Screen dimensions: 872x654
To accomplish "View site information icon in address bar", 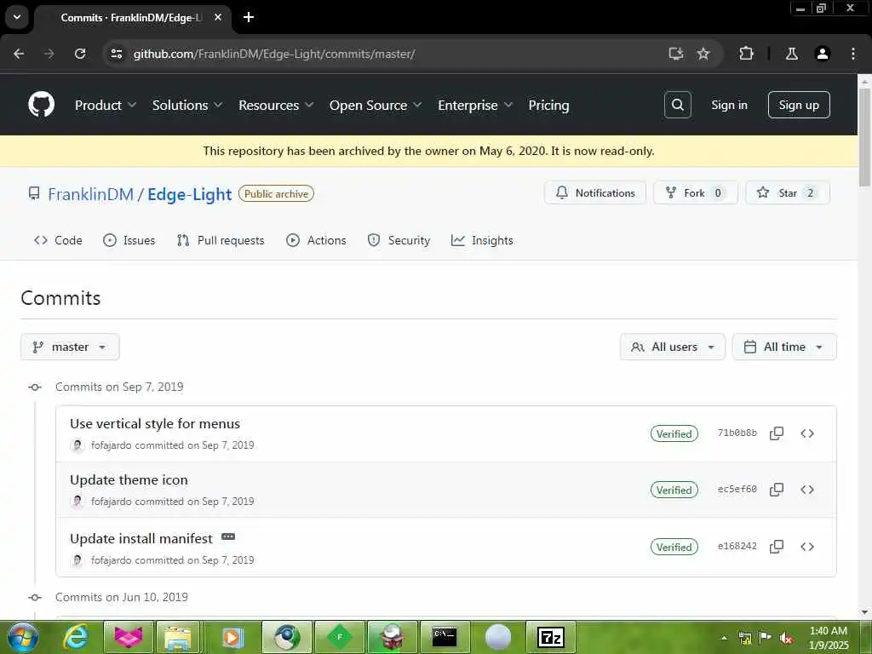I will coord(116,54).
